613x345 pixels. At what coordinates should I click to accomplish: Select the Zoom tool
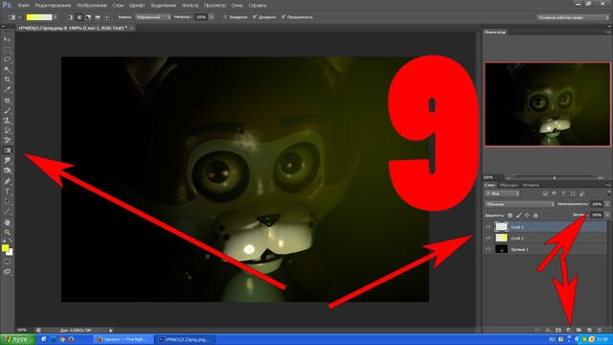pos(7,232)
